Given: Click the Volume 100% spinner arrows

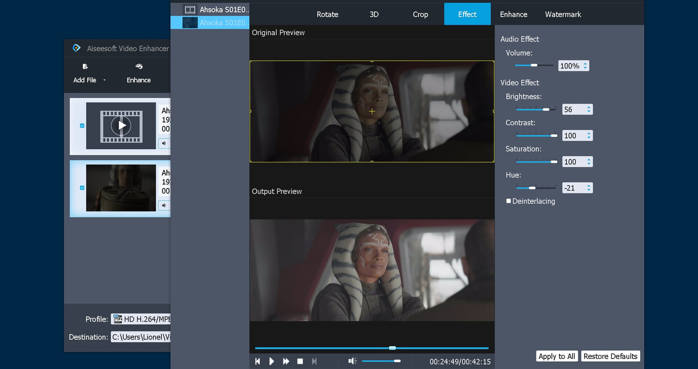Looking at the screenshot, I should pyautogui.click(x=585, y=66).
